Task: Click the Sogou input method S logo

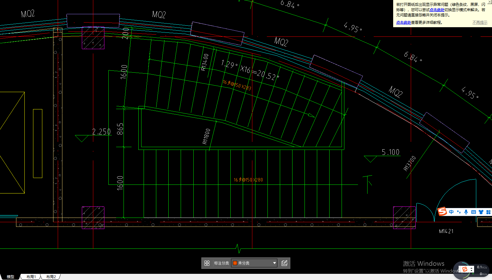Action: pyautogui.click(x=443, y=212)
